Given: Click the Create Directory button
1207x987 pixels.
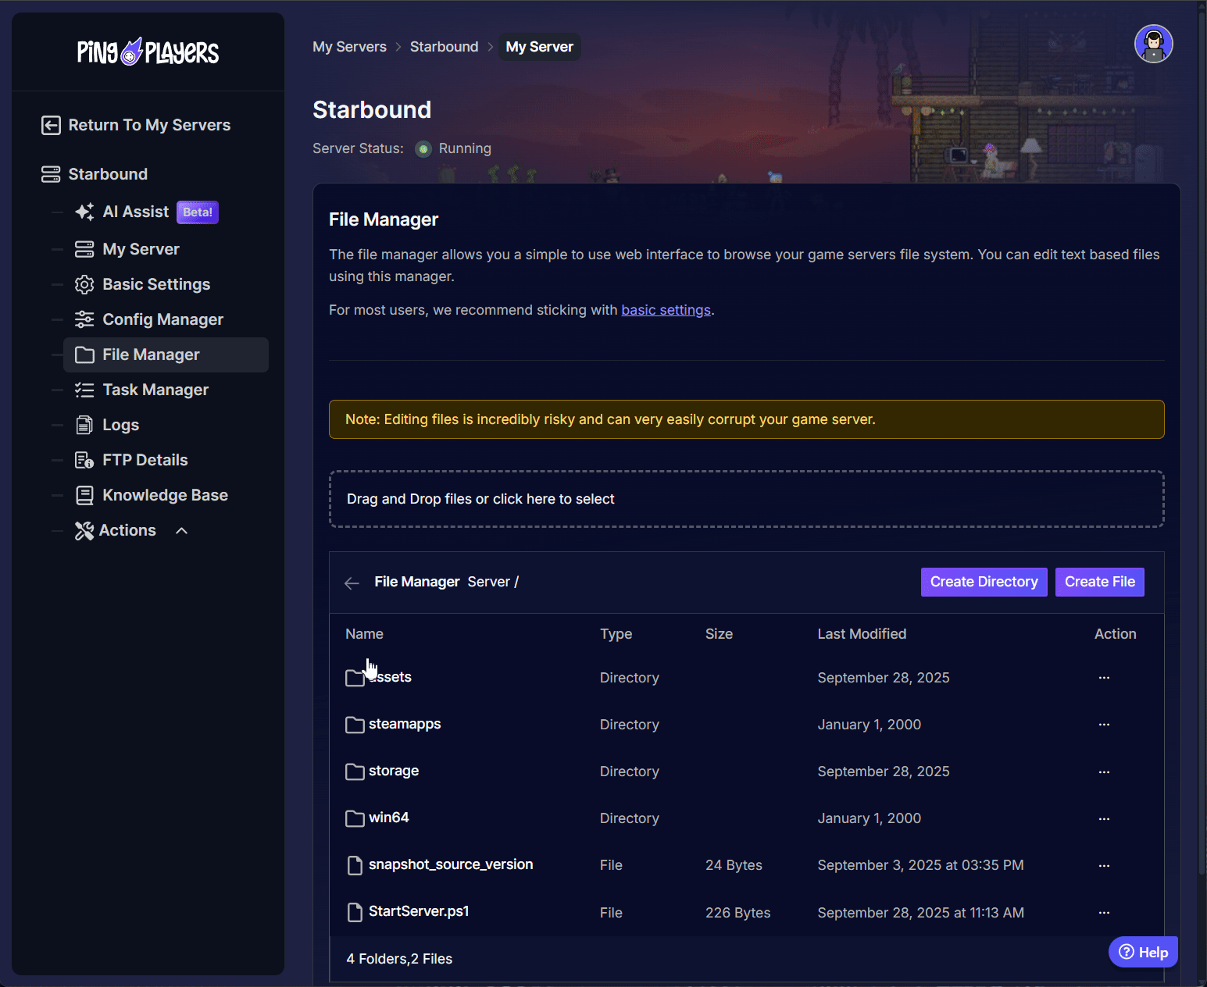Looking at the screenshot, I should point(984,582).
